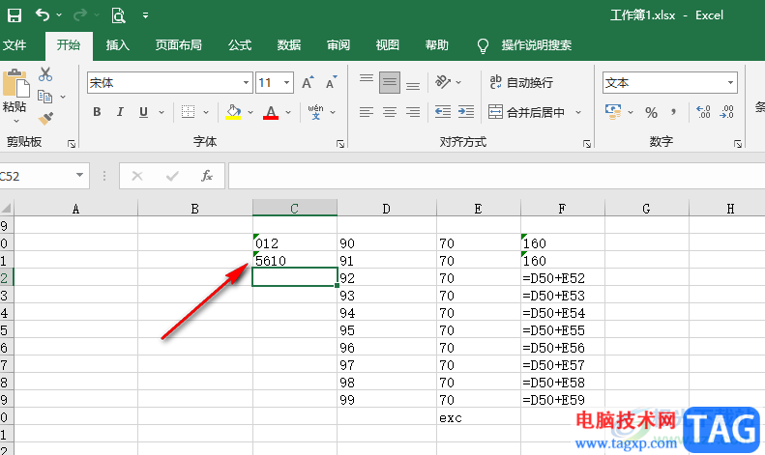The width and height of the screenshot is (765, 455).
Task: Decrease font size with small A icon
Action: 332,83
